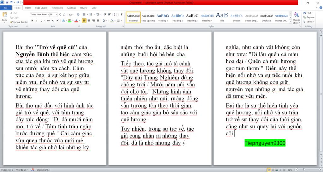Click the Words: 267 word count

22,170
